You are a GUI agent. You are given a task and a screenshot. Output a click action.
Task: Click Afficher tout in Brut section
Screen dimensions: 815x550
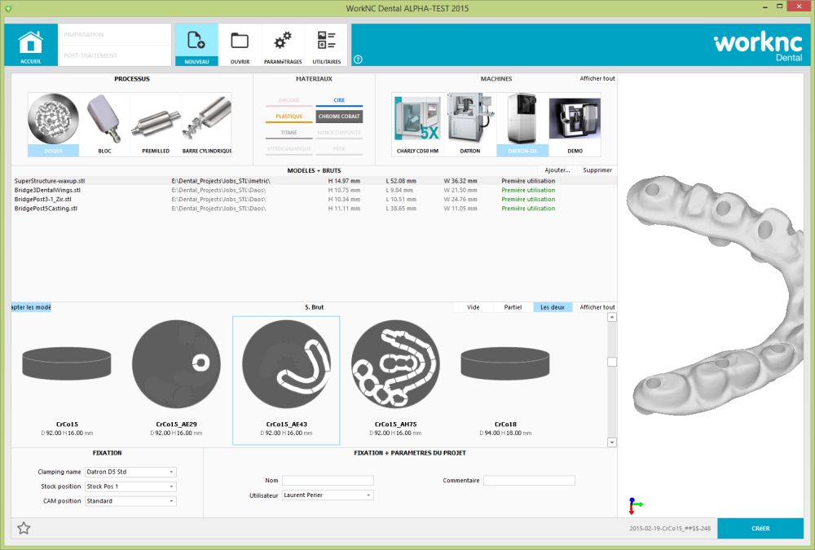pos(597,307)
